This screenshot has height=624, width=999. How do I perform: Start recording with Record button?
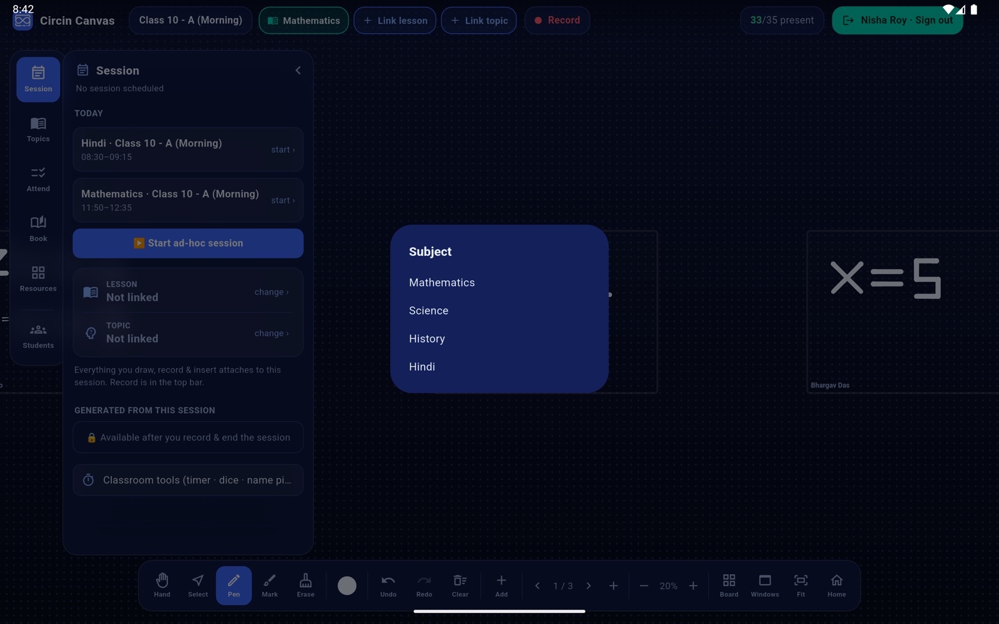point(557,21)
